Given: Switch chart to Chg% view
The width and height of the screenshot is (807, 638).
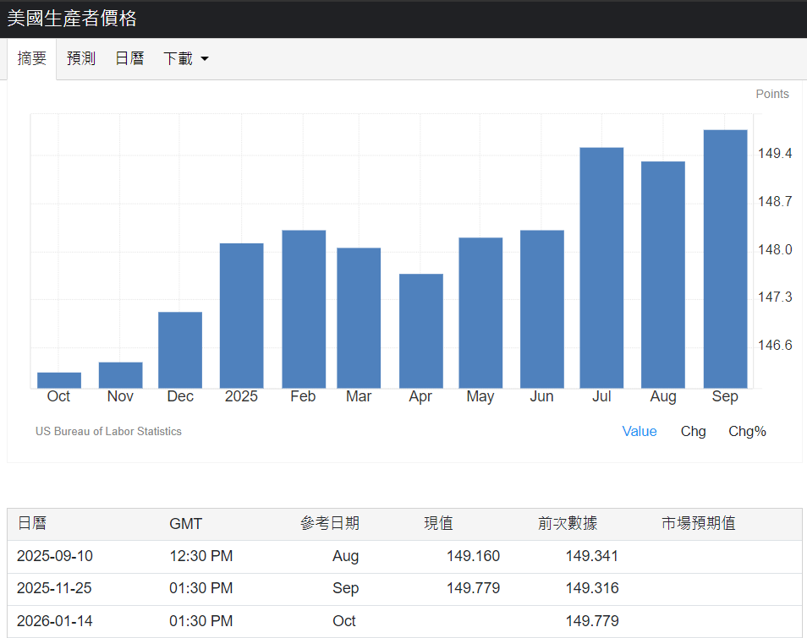Looking at the screenshot, I should pos(747,431).
